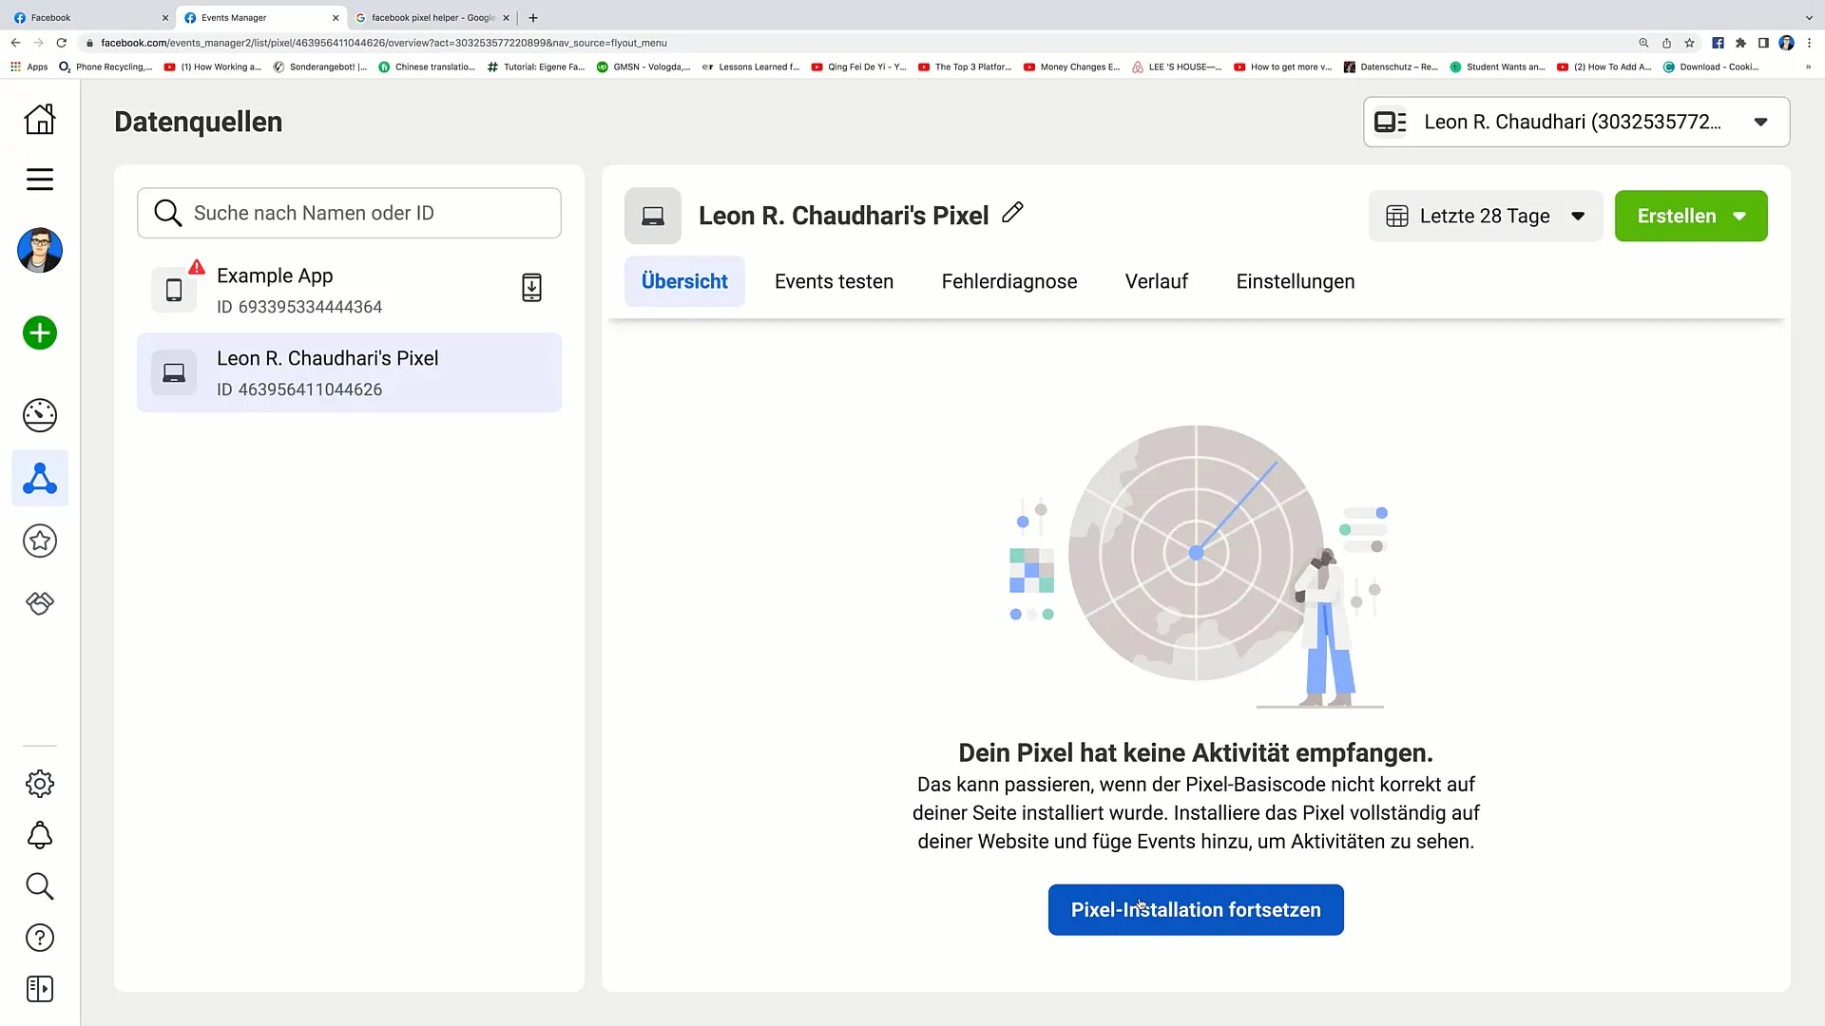1825x1026 pixels.
Task: Click the search input field for Namen oder ID
Action: [x=350, y=212]
